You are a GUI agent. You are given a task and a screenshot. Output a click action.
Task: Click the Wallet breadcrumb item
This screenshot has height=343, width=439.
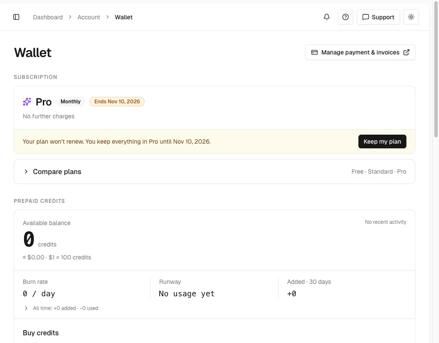[124, 17]
